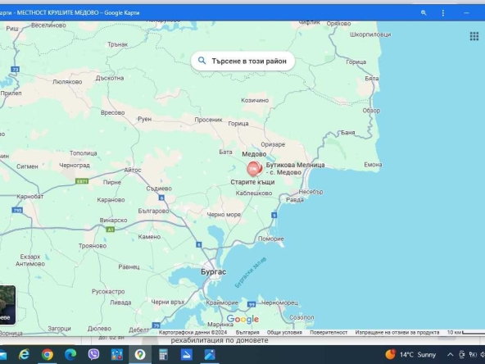485x364 pixels.
Task: Click the Несебър label on the map
Action: [x=310, y=192]
